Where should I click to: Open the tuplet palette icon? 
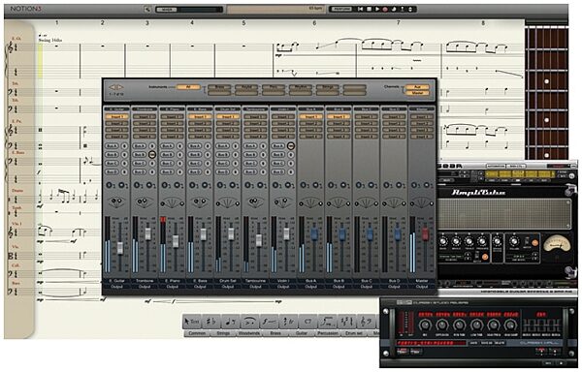click(x=327, y=322)
